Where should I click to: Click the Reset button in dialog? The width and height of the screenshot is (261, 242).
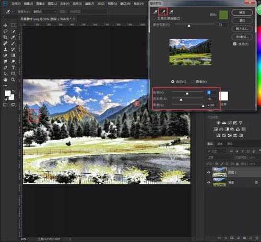(242, 20)
